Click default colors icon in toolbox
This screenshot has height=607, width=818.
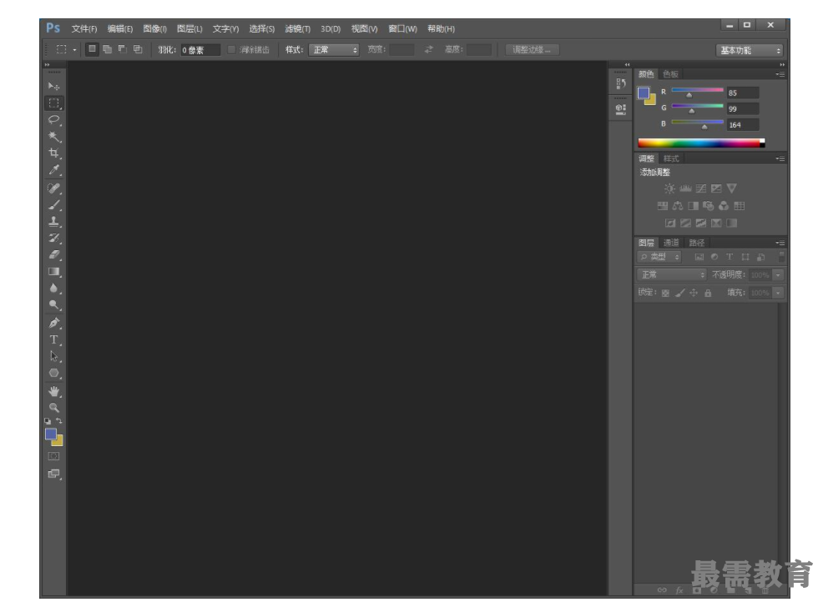[48, 421]
